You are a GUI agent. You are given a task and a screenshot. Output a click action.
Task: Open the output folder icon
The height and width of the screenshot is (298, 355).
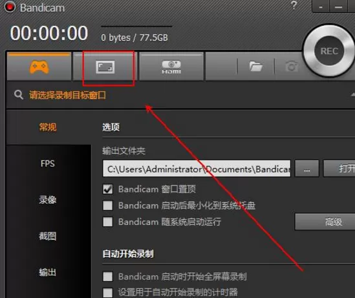255,67
